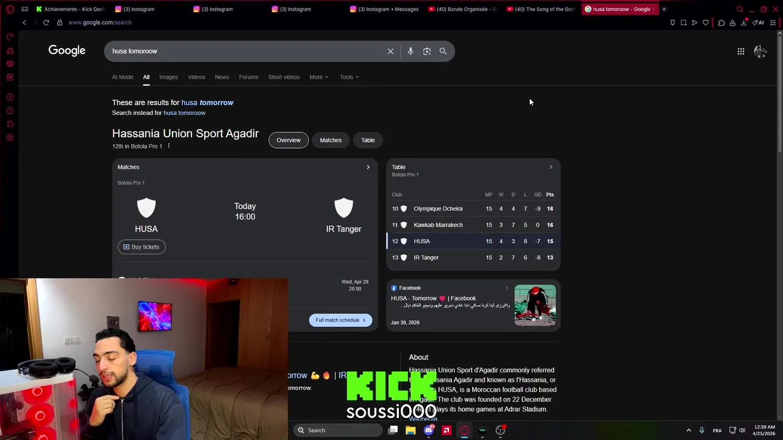
Task: Add page to bookmarks heart icon
Action: 705,23
